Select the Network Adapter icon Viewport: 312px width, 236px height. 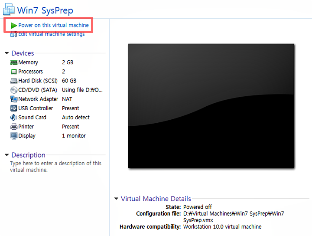click(x=14, y=99)
